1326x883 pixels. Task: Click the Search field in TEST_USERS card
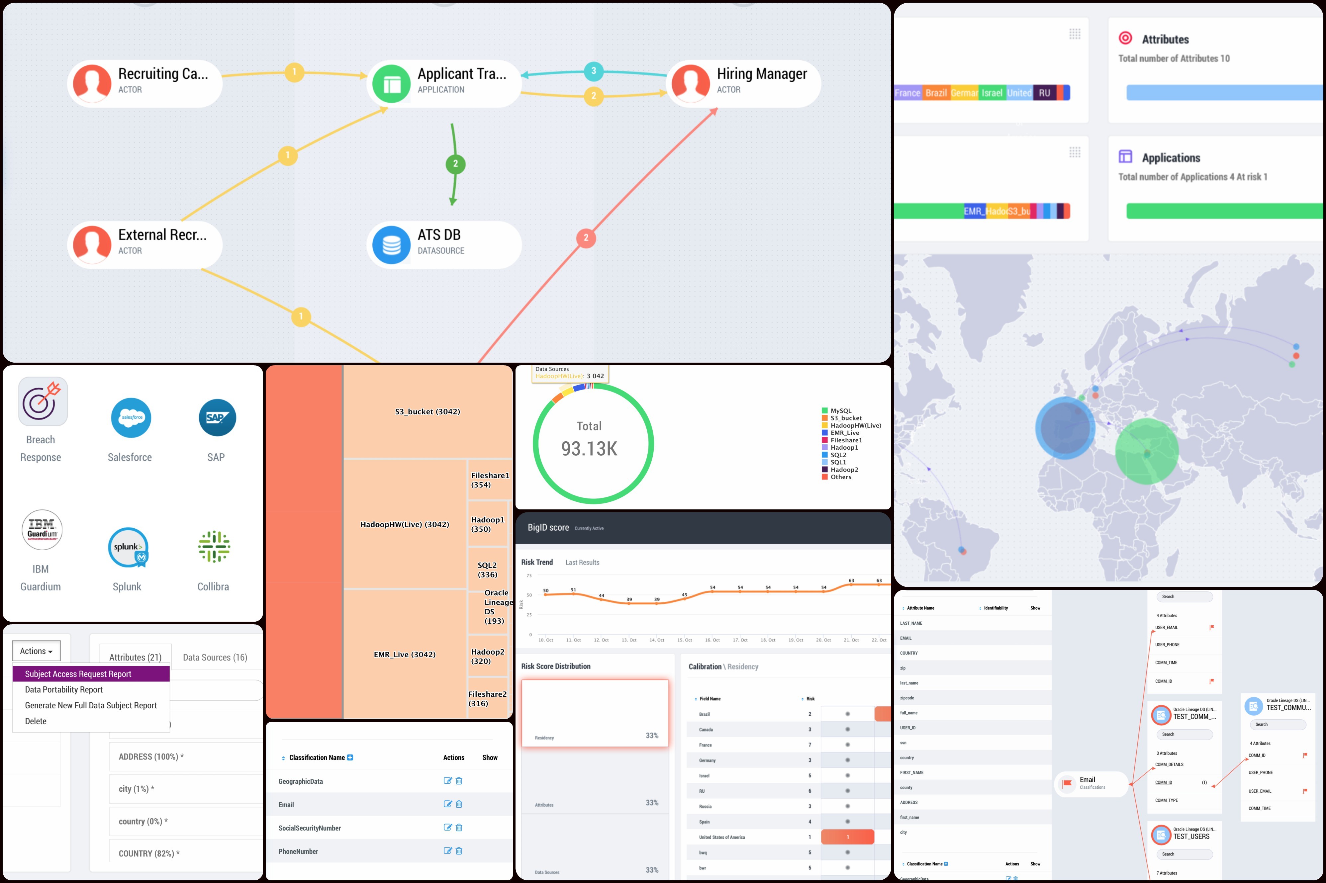point(1184,854)
